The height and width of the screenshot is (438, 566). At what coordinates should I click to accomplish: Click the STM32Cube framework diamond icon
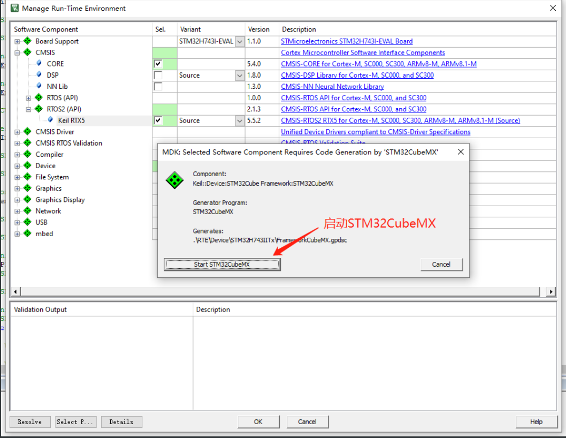click(174, 179)
